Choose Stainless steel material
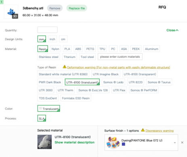The image size is (187, 157). click(48, 57)
